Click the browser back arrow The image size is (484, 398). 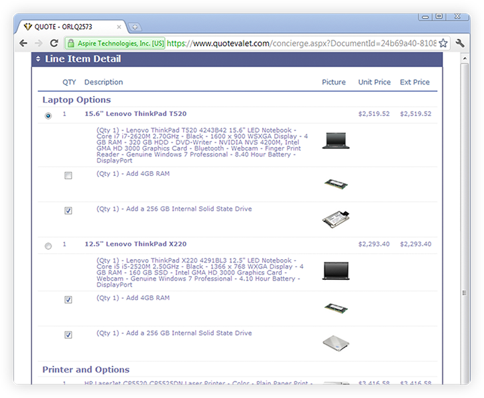point(24,43)
